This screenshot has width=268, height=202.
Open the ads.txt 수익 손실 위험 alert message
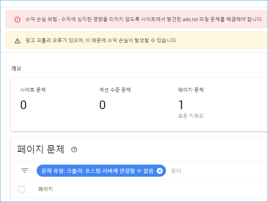[144, 19]
